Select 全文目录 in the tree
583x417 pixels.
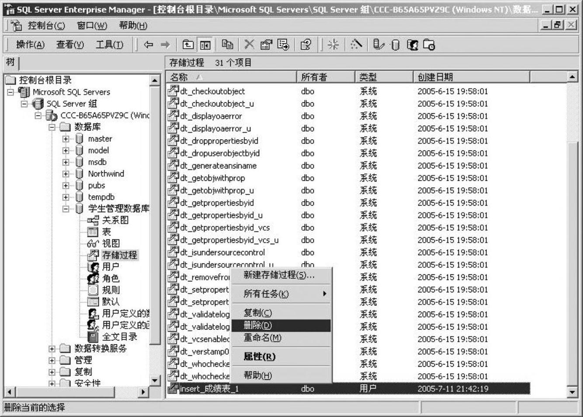click(x=119, y=337)
